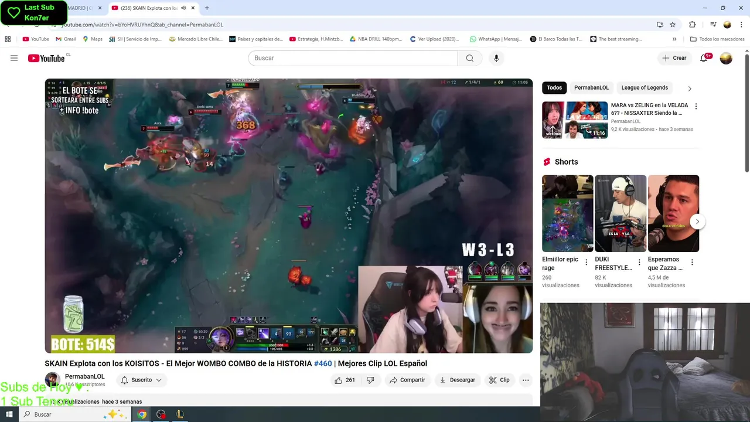Open Chrome from the taskbar
Viewport: 750px width, 422px height.
coord(142,414)
